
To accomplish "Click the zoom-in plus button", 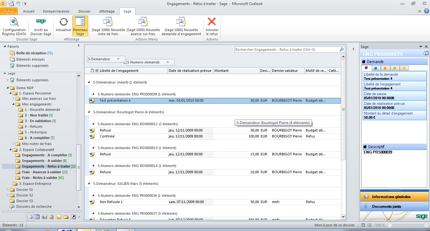I will (427, 225).
